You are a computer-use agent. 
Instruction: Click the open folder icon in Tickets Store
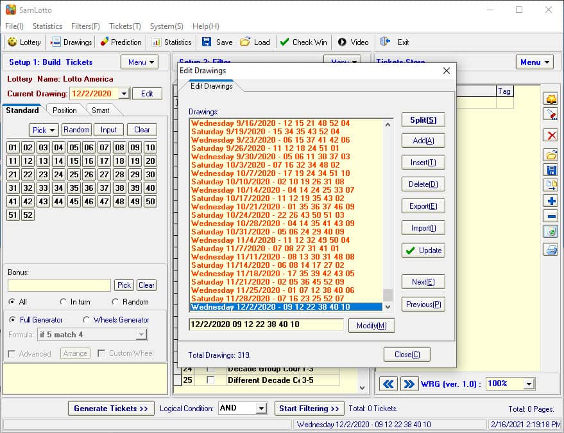(551, 155)
